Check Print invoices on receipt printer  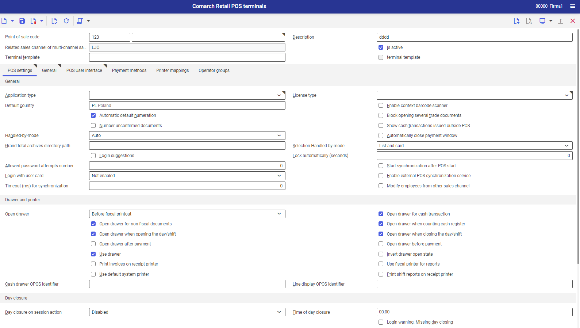click(x=93, y=264)
